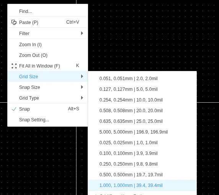Expand the Grid Type arrow
The width and height of the screenshot is (219, 195).
[82, 98]
